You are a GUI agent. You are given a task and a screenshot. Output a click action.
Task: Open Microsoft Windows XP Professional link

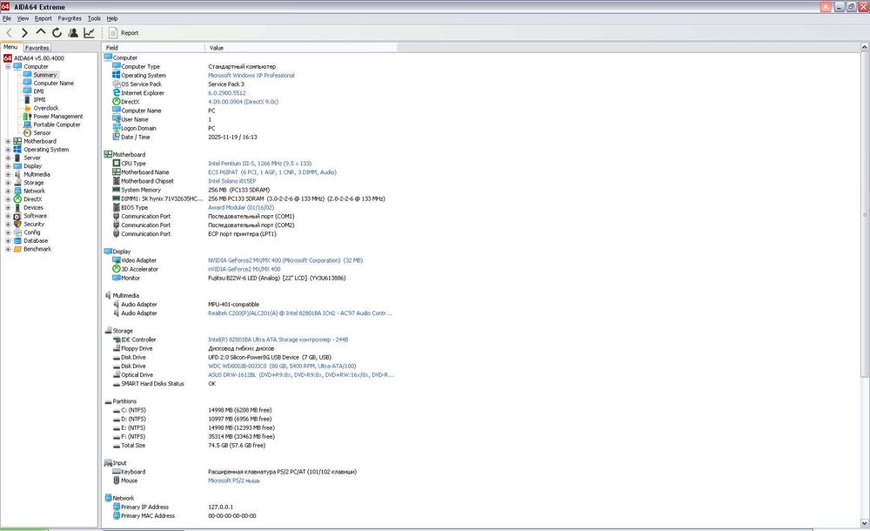click(251, 76)
